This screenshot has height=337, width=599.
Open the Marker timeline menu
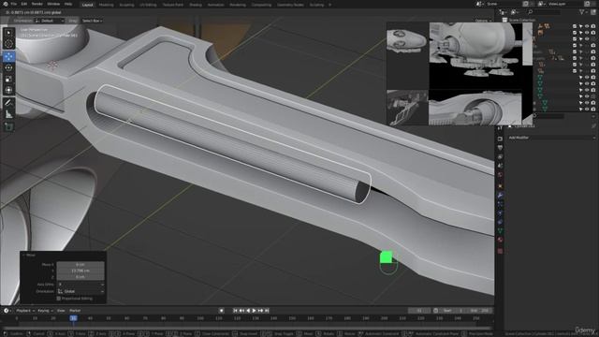(x=75, y=311)
